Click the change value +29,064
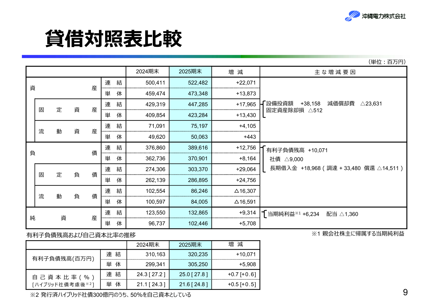435x308 pixels. click(246, 169)
